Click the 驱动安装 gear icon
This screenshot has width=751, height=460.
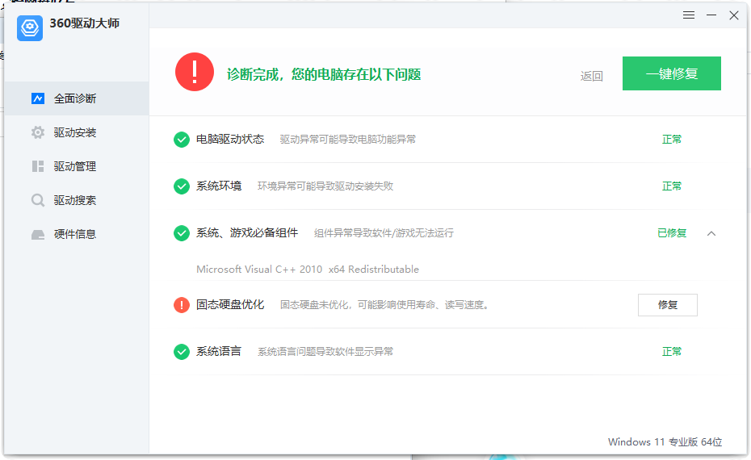click(x=38, y=132)
